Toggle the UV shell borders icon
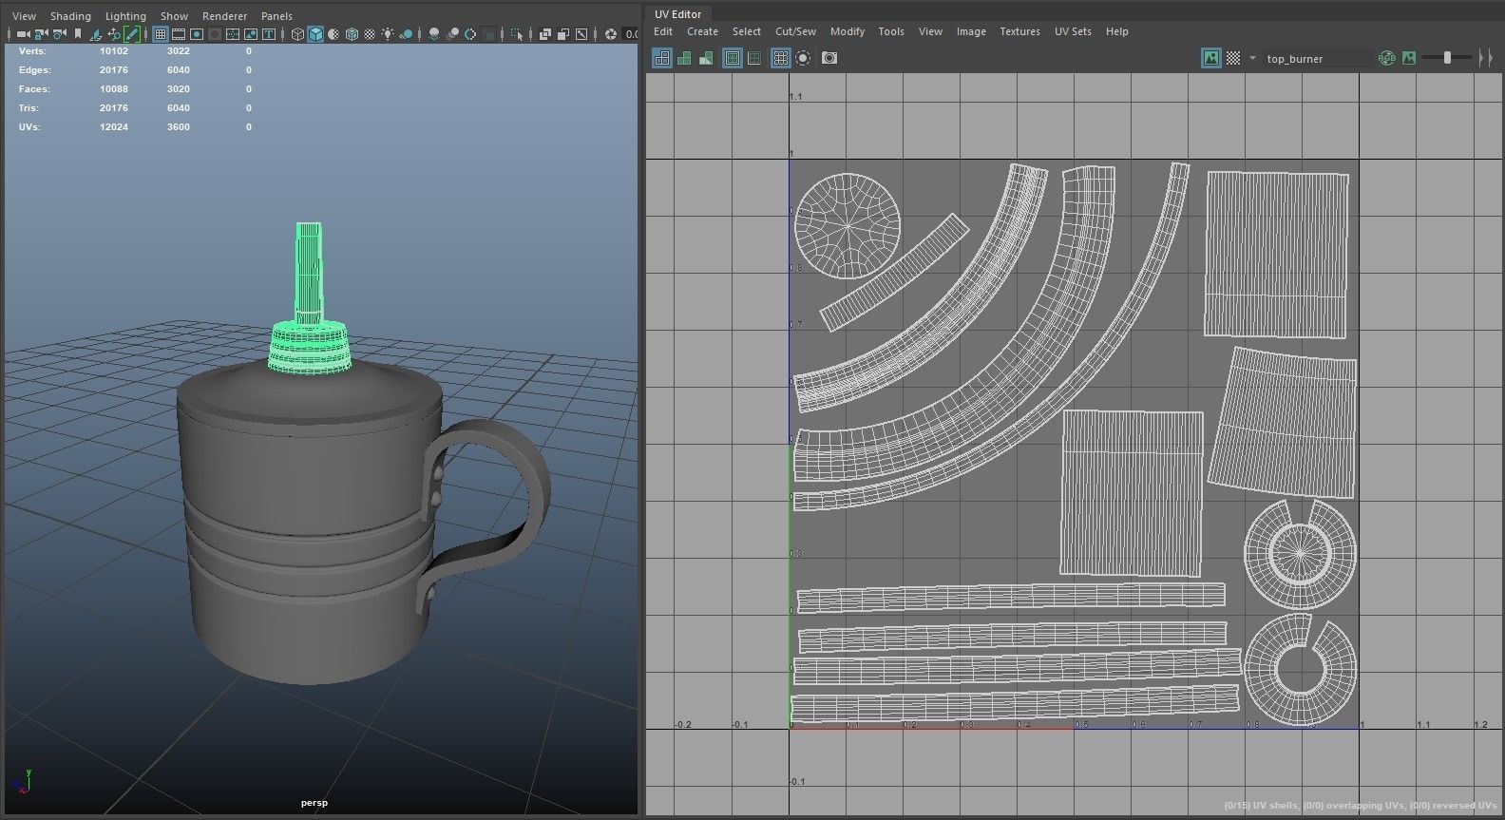1505x820 pixels. coord(754,58)
